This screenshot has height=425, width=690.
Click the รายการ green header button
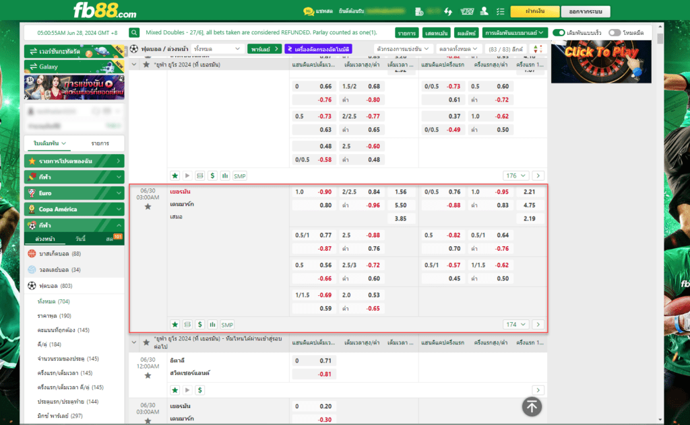click(x=407, y=33)
